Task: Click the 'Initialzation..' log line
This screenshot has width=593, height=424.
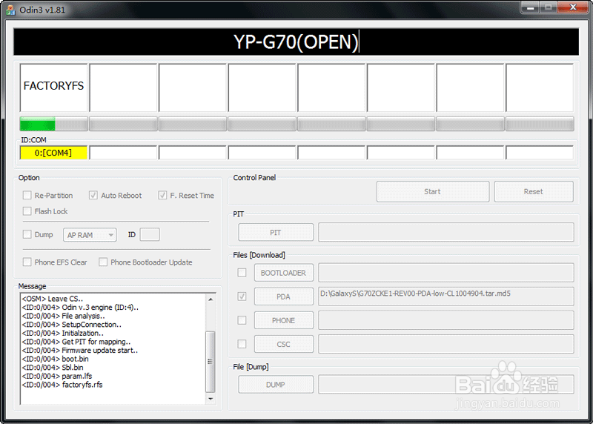Action: [63, 334]
